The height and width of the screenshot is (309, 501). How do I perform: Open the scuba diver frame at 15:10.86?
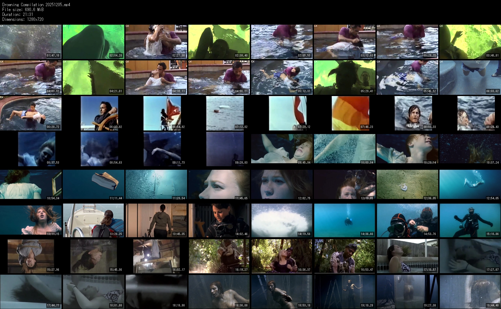[470, 220]
